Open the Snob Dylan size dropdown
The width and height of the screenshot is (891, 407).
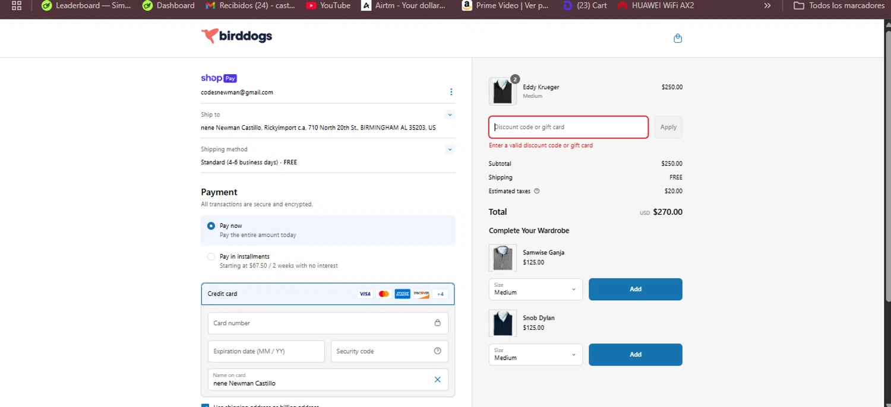[x=535, y=355]
